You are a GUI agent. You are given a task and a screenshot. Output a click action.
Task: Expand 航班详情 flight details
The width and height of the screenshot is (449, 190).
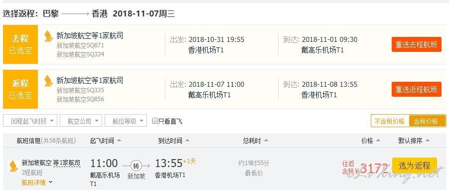tap(37, 183)
